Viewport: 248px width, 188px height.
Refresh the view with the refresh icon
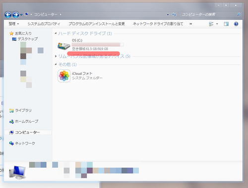(x=174, y=14)
